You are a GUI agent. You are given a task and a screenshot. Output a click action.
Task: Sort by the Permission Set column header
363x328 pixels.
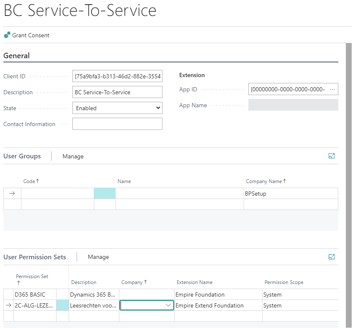click(32, 279)
